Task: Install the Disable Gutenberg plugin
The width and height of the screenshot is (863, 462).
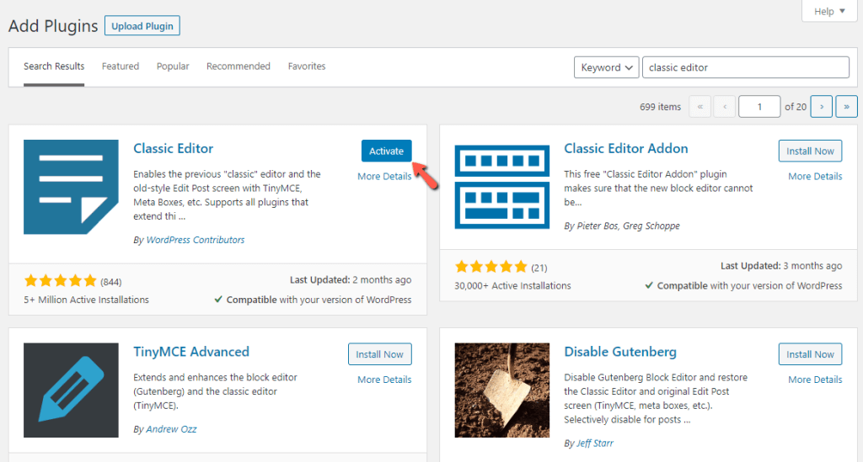Action: [810, 354]
